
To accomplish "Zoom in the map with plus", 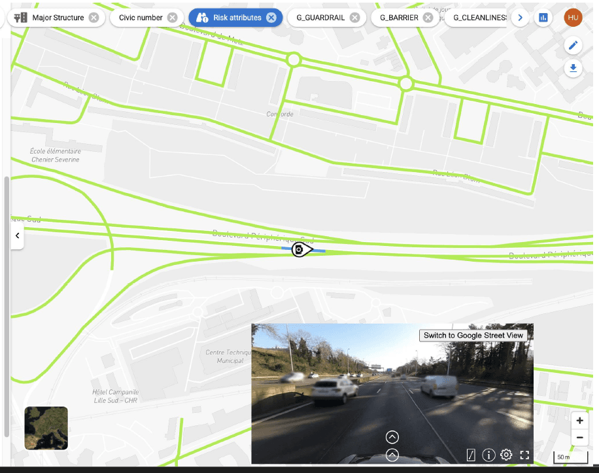I will coord(579,421).
